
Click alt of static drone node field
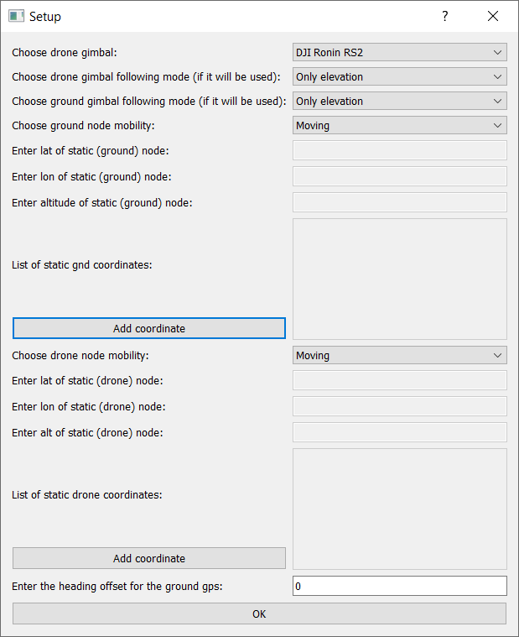click(399, 432)
